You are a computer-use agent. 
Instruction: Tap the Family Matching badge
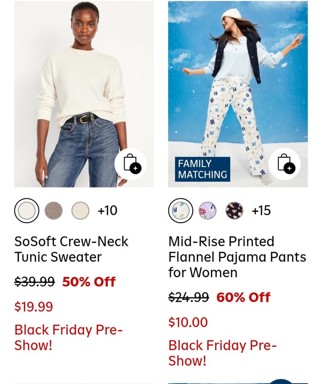click(x=203, y=169)
